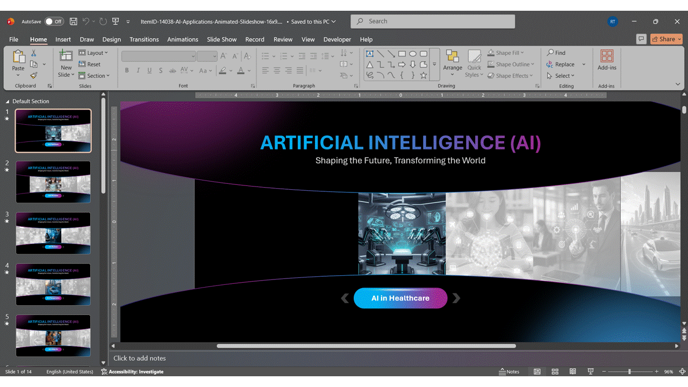Open the Animations tab

[183, 39]
